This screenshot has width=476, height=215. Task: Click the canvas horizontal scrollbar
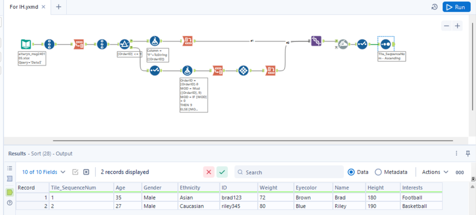pyautogui.click(x=253, y=140)
